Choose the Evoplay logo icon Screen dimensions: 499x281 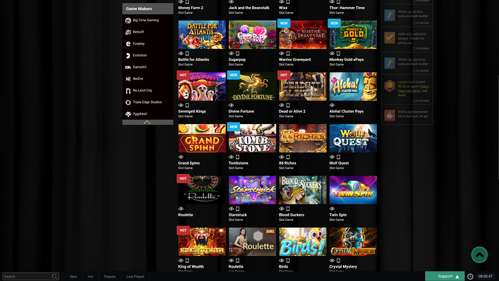point(128,44)
